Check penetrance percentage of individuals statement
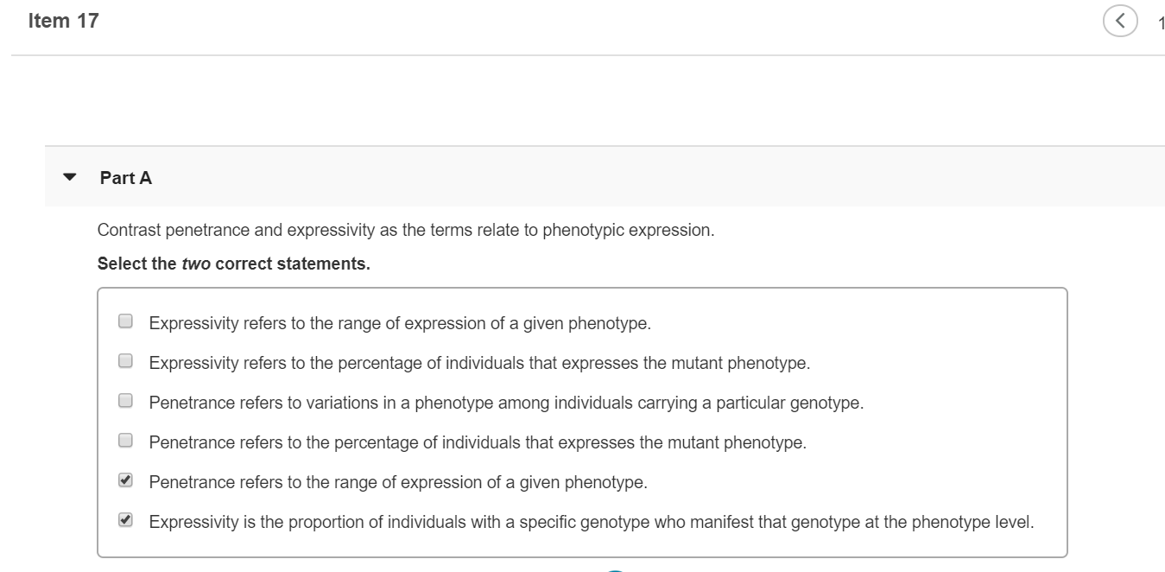This screenshot has height=572, width=1165. coord(125,441)
